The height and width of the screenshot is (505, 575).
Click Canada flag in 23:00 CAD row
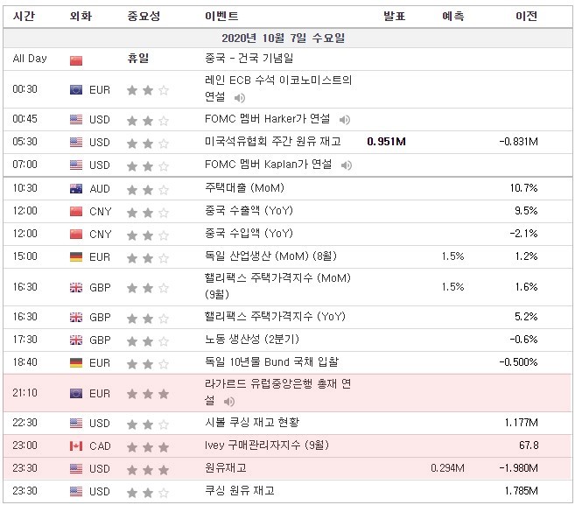coord(76,446)
